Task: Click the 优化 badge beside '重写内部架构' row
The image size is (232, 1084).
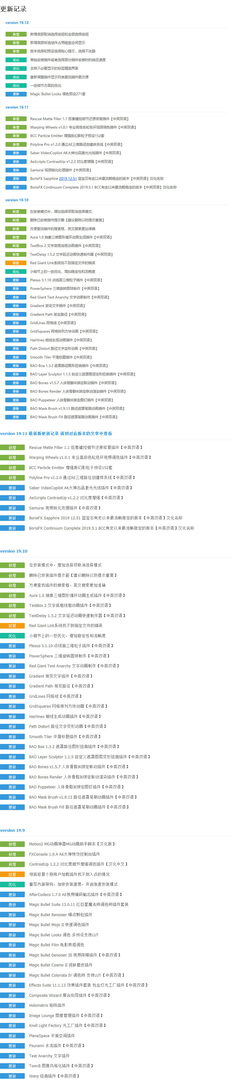Action: (x=12, y=885)
